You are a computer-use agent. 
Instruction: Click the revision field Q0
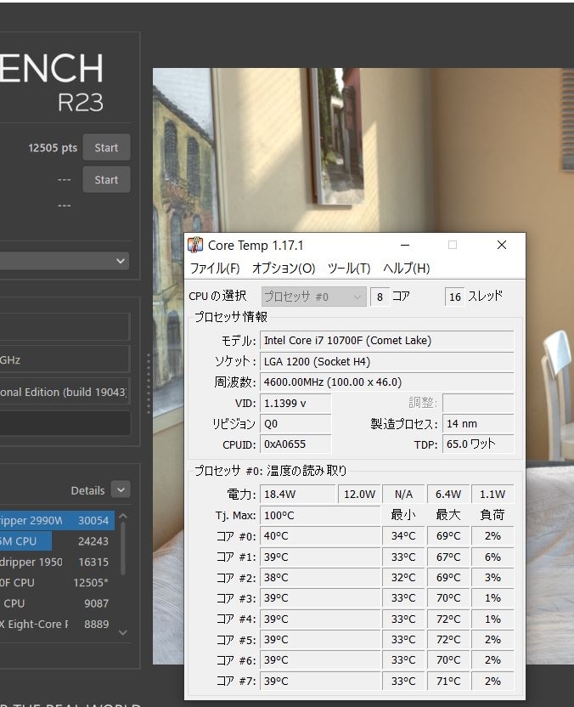[x=295, y=424]
